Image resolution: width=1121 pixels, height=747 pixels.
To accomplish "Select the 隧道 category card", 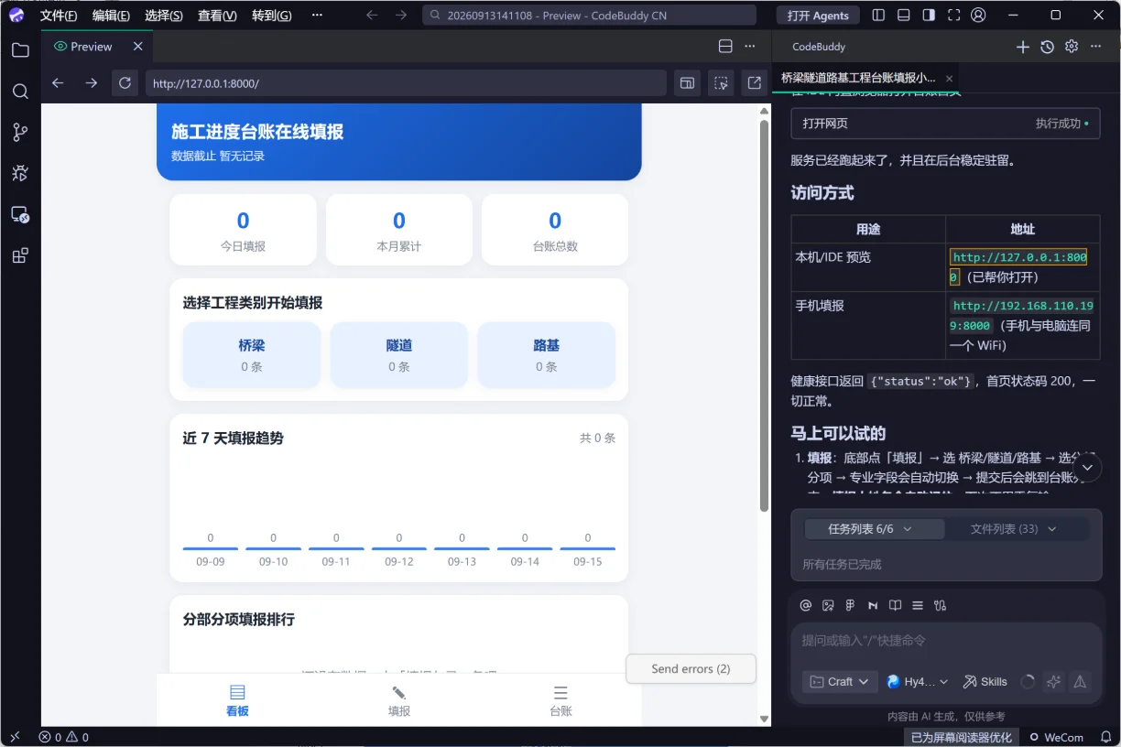I will click(x=399, y=355).
